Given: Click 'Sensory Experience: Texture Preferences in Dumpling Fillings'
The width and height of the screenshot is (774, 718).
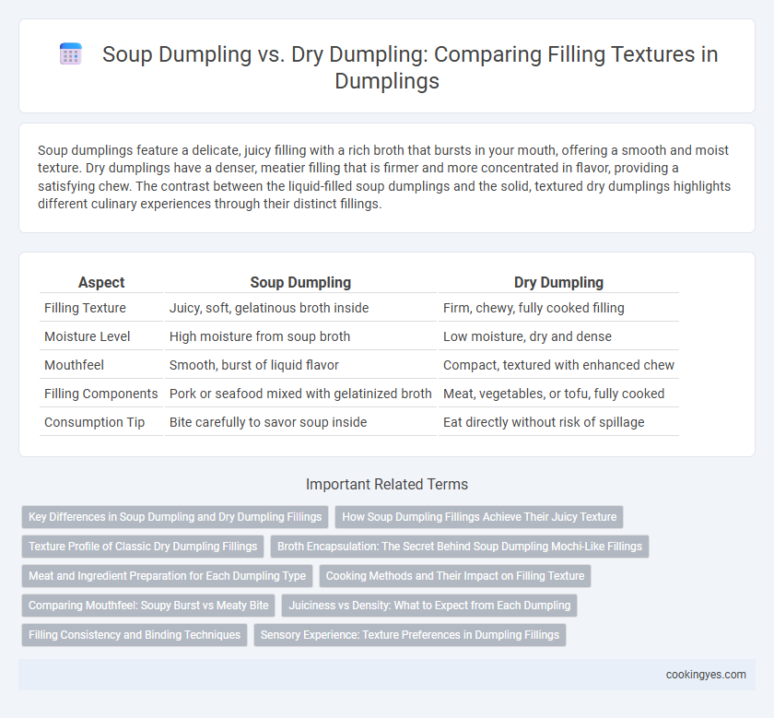Looking at the screenshot, I should 410,635.
